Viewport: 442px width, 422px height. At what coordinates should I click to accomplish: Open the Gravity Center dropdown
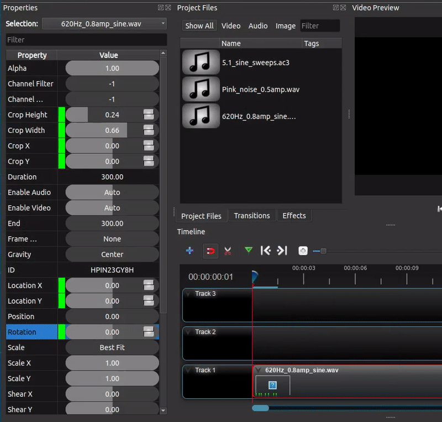coord(112,254)
